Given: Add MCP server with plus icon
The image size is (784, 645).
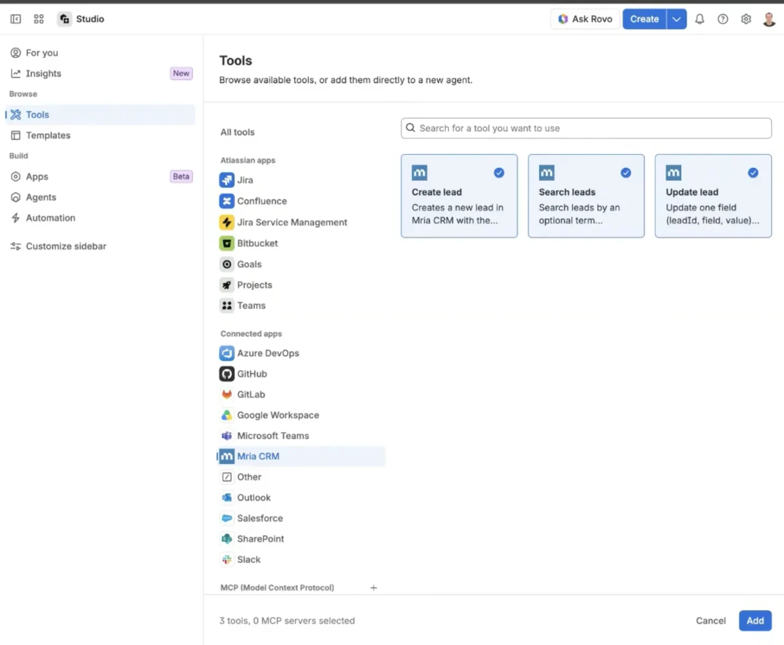Looking at the screenshot, I should click(373, 588).
